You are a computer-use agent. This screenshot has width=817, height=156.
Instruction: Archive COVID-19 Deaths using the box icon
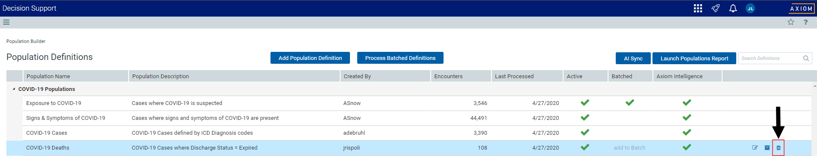(x=767, y=148)
